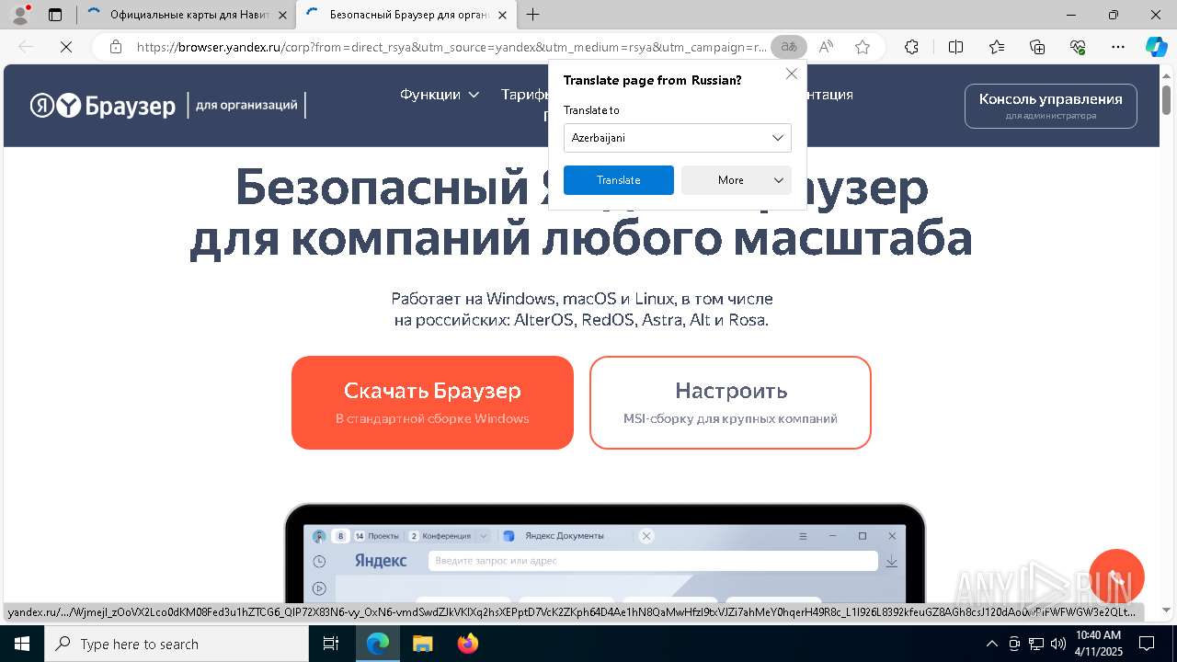Open Read aloud from the address bar
This screenshot has width=1177, height=662.
pyautogui.click(x=826, y=47)
